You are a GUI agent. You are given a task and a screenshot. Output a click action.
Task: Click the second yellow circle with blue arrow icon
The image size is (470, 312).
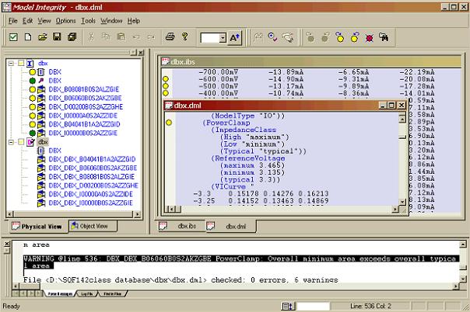(355, 37)
